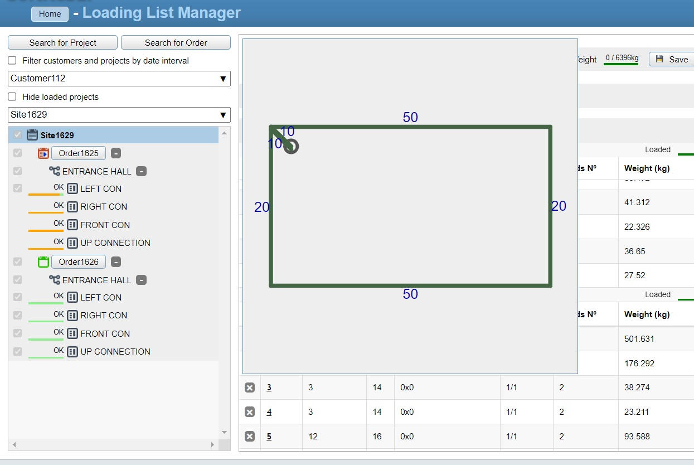The image size is (694, 465).
Task: Click the weight progress bar 0 / 6396kg
Action: coord(622,59)
